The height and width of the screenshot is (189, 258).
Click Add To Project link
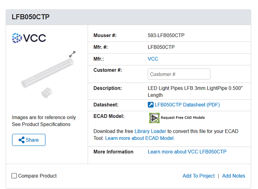pos(198,176)
